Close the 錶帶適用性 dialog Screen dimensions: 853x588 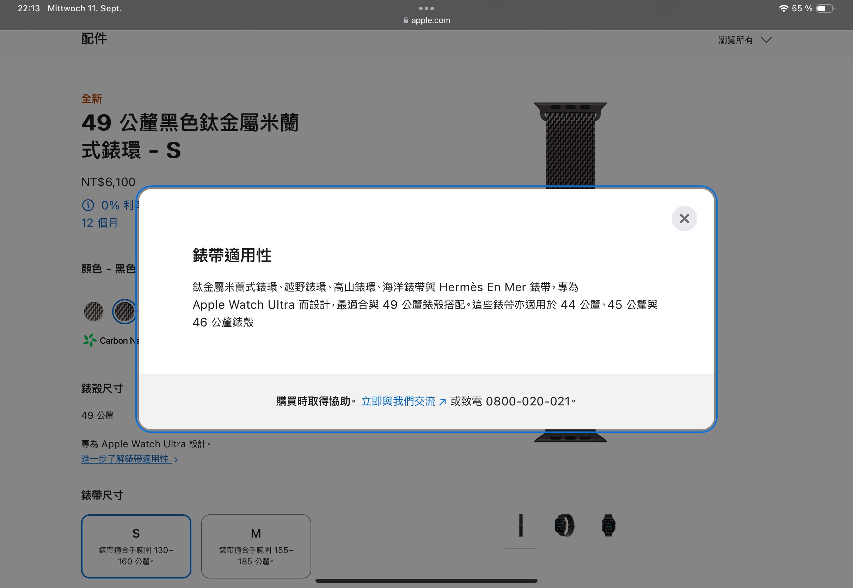point(684,219)
